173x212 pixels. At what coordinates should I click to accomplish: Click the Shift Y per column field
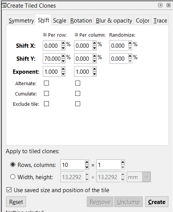click(83, 58)
